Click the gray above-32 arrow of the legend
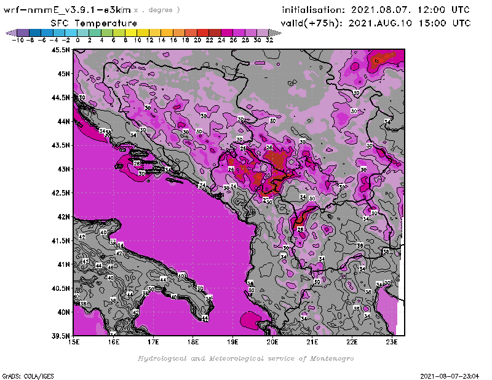 coord(275,33)
